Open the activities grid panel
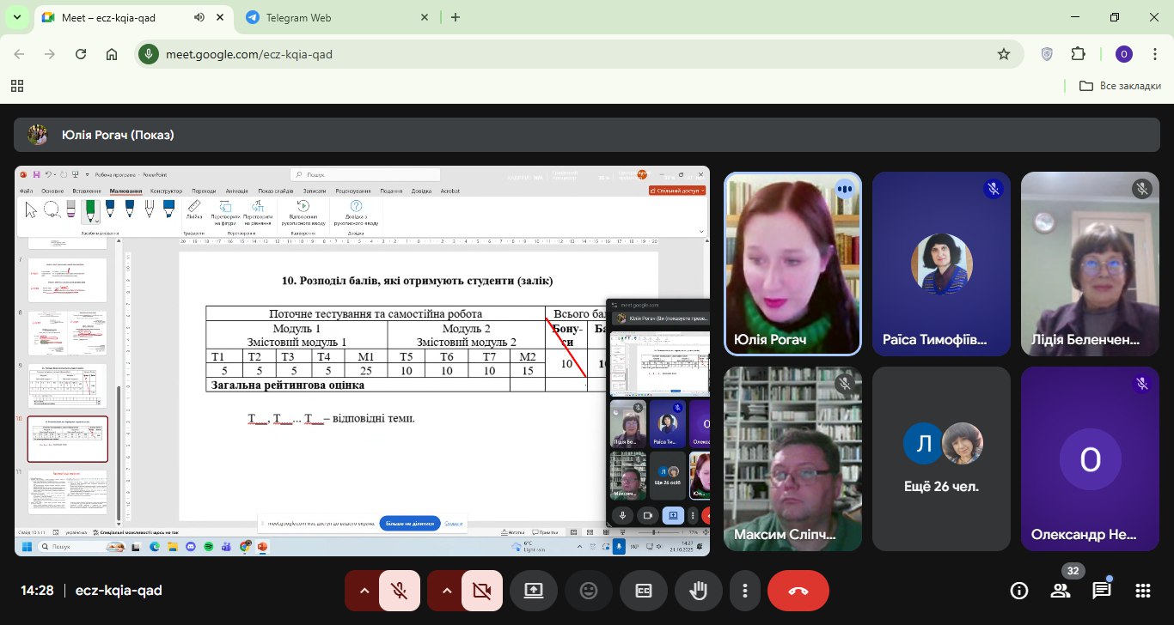Viewport: 1174px width, 625px height. pos(1143,591)
